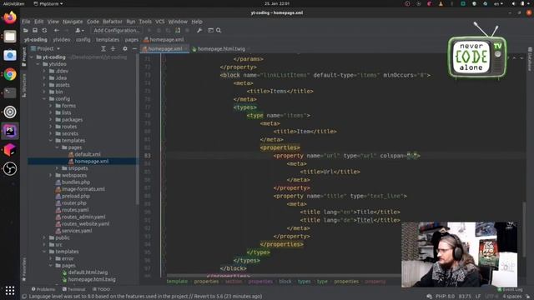
Task: Click Add Configuration button
Action: 117,30
